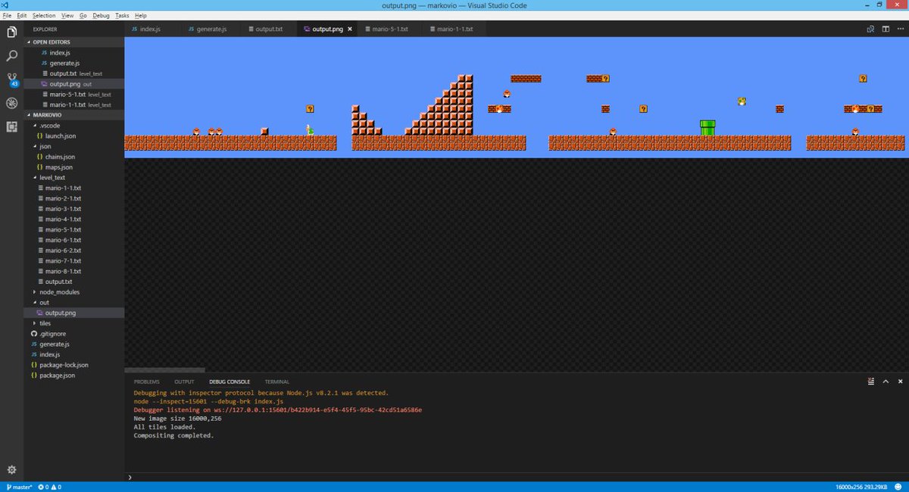Open the Edit menu

point(22,15)
